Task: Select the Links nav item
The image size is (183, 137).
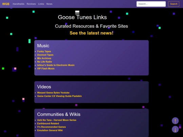Action: (41, 4)
